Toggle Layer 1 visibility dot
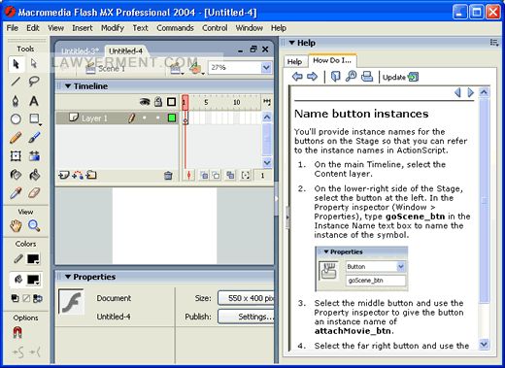Screen dimensions: 505x368 [145, 117]
